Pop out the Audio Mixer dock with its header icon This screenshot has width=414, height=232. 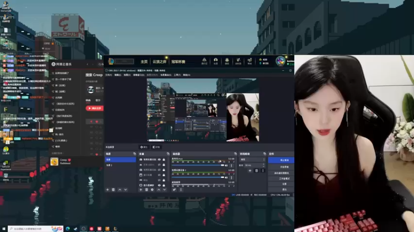pyautogui.click(x=235, y=154)
